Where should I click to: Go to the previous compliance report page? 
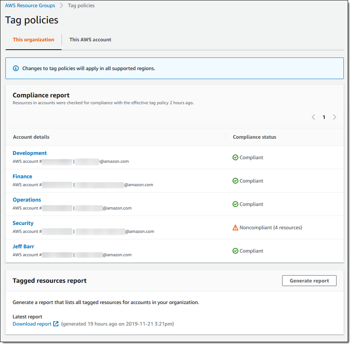click(313, 117)
